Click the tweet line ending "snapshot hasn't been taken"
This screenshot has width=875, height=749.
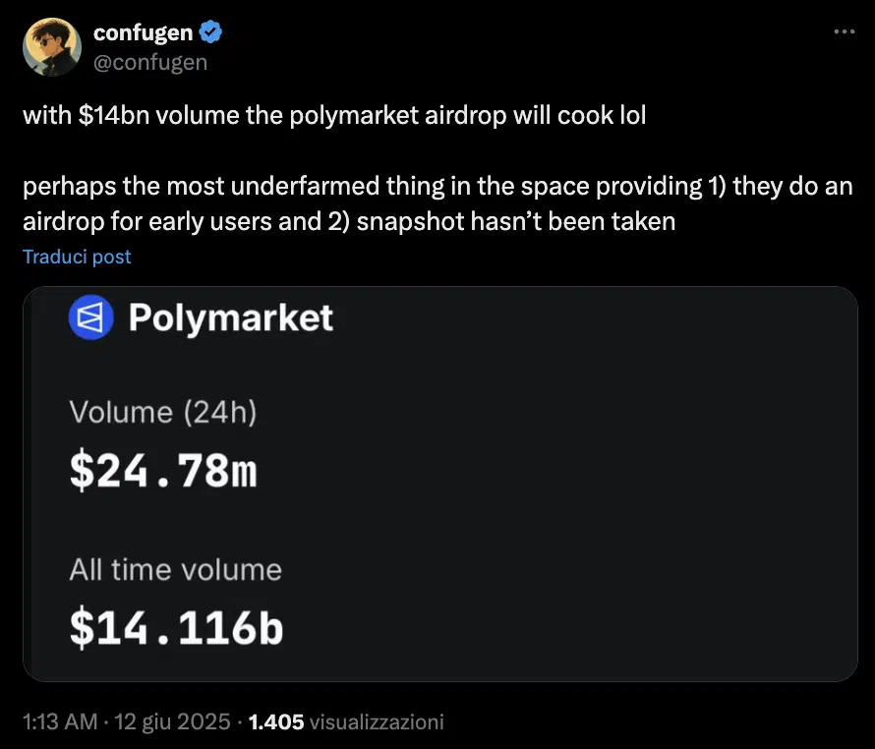tap(349, 221)
